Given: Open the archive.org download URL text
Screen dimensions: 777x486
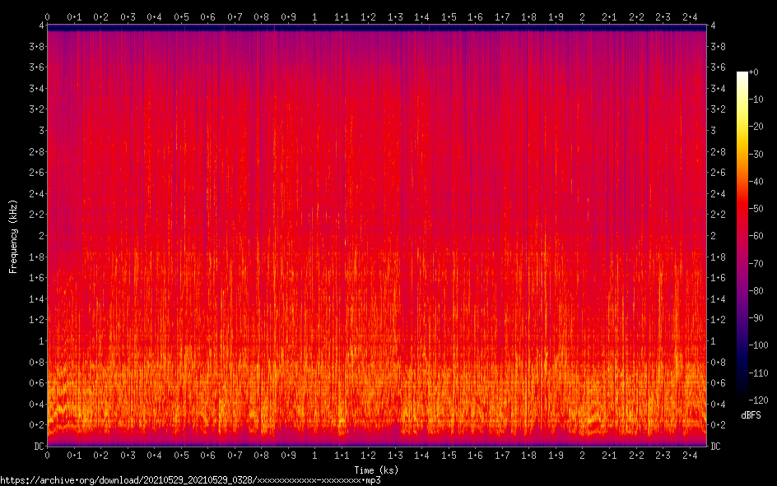Looking at the screenshot, I should click(x=190, y=480).
